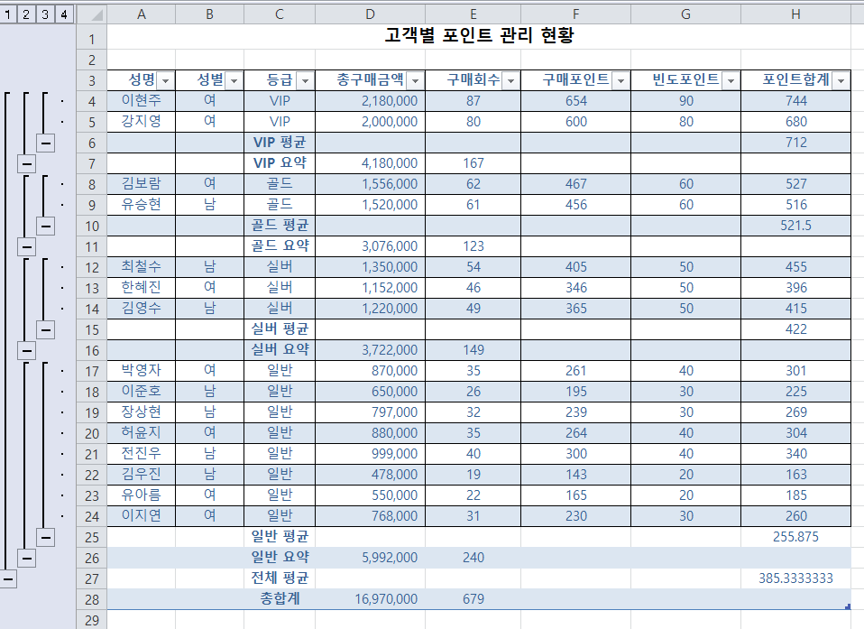Select all cells with corner button
This screenshot has width=864, height=629.
(x=91, y=14)
